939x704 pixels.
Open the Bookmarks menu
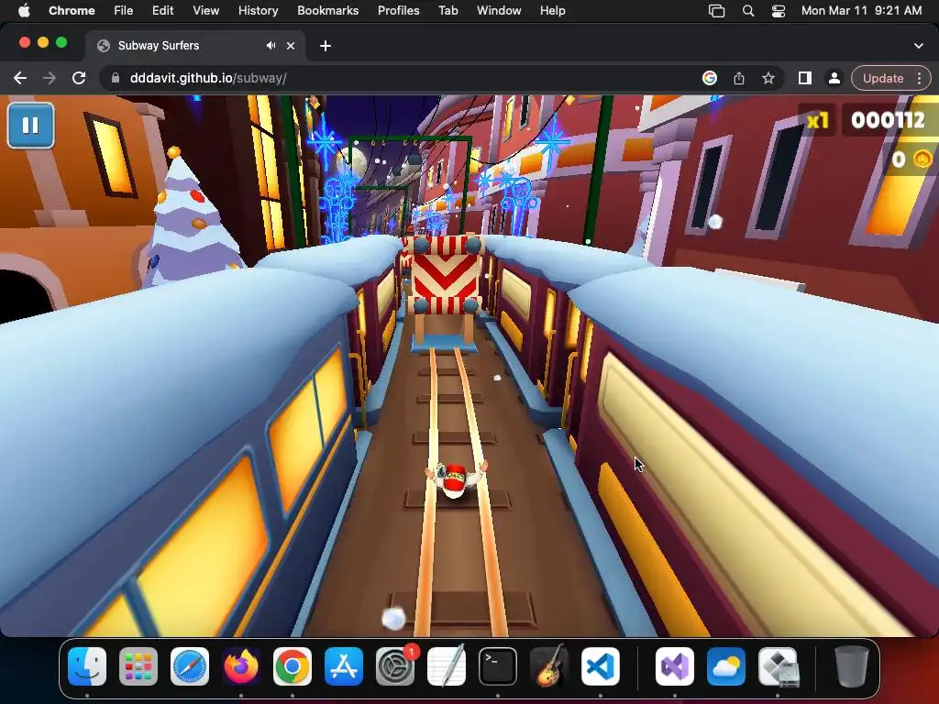pyautogui.click(x=327, y=10)
